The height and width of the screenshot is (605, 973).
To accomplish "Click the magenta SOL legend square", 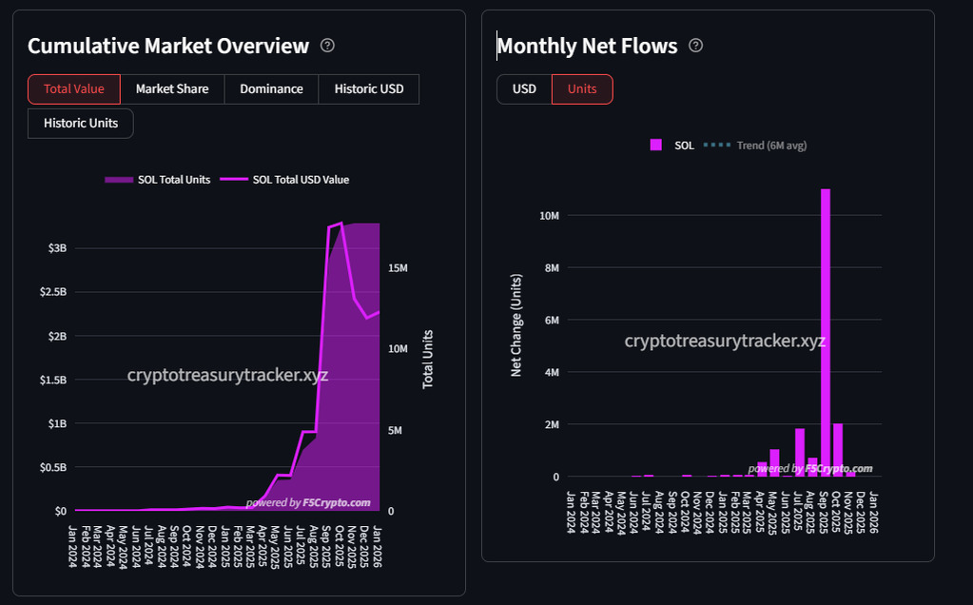I will (x=656, y=145).
